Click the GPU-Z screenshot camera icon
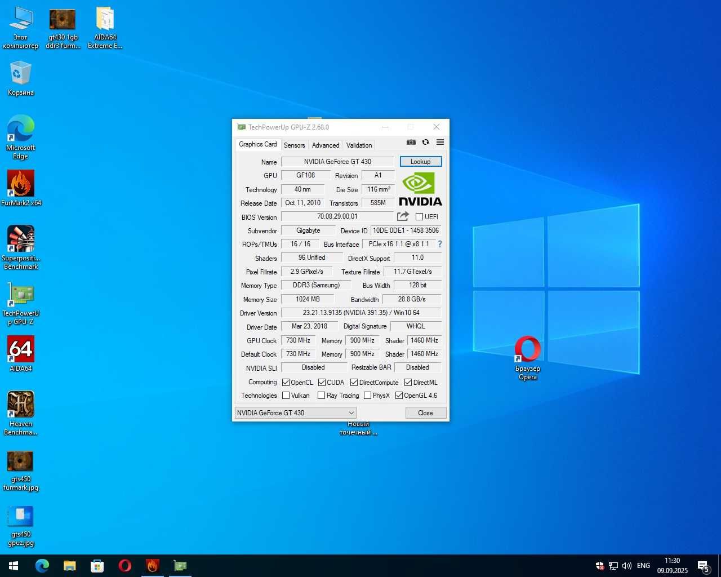The height and width of the screenshot is (577, 721). tap(411, 142)
